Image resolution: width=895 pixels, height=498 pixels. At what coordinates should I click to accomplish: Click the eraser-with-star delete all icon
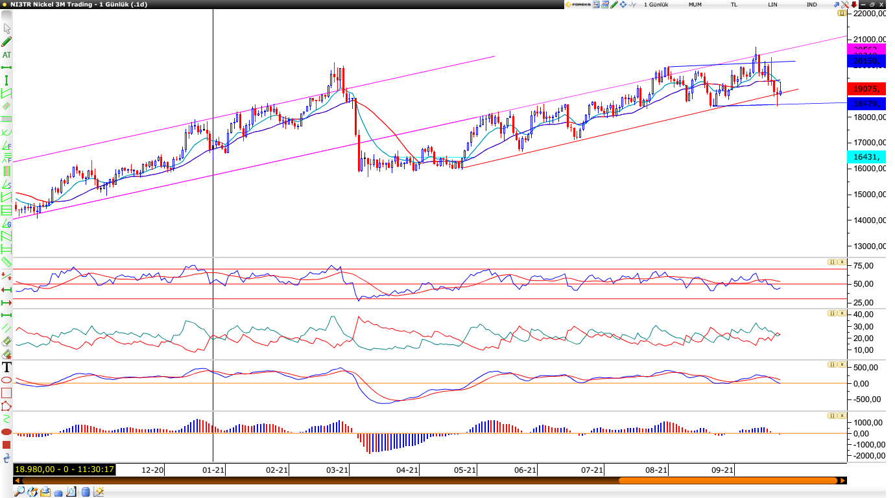click(x=7, y=354)
